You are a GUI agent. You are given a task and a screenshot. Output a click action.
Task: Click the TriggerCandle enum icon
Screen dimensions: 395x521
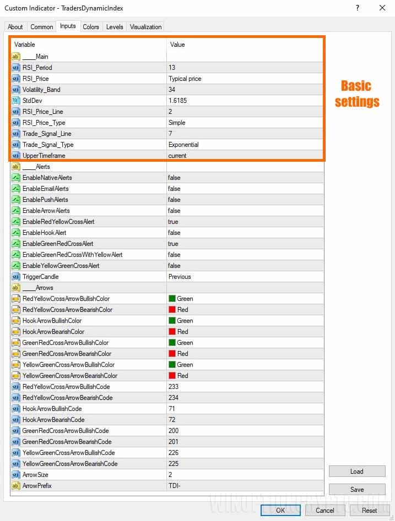15,277
